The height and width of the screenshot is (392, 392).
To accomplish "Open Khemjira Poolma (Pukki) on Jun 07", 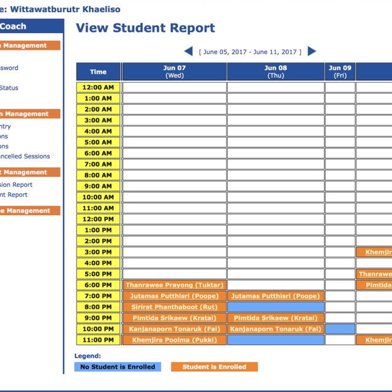I will 175,340.
